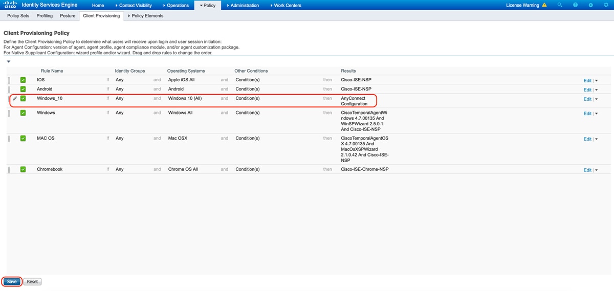Click the Windows_10 rule name
The width and height of the screenshot is (614, 291).
pyautogui.click(x=50, y=98)
